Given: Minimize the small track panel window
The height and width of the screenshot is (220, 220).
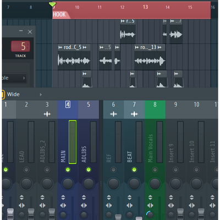Looking at the screenshot, I should (21, 31).
